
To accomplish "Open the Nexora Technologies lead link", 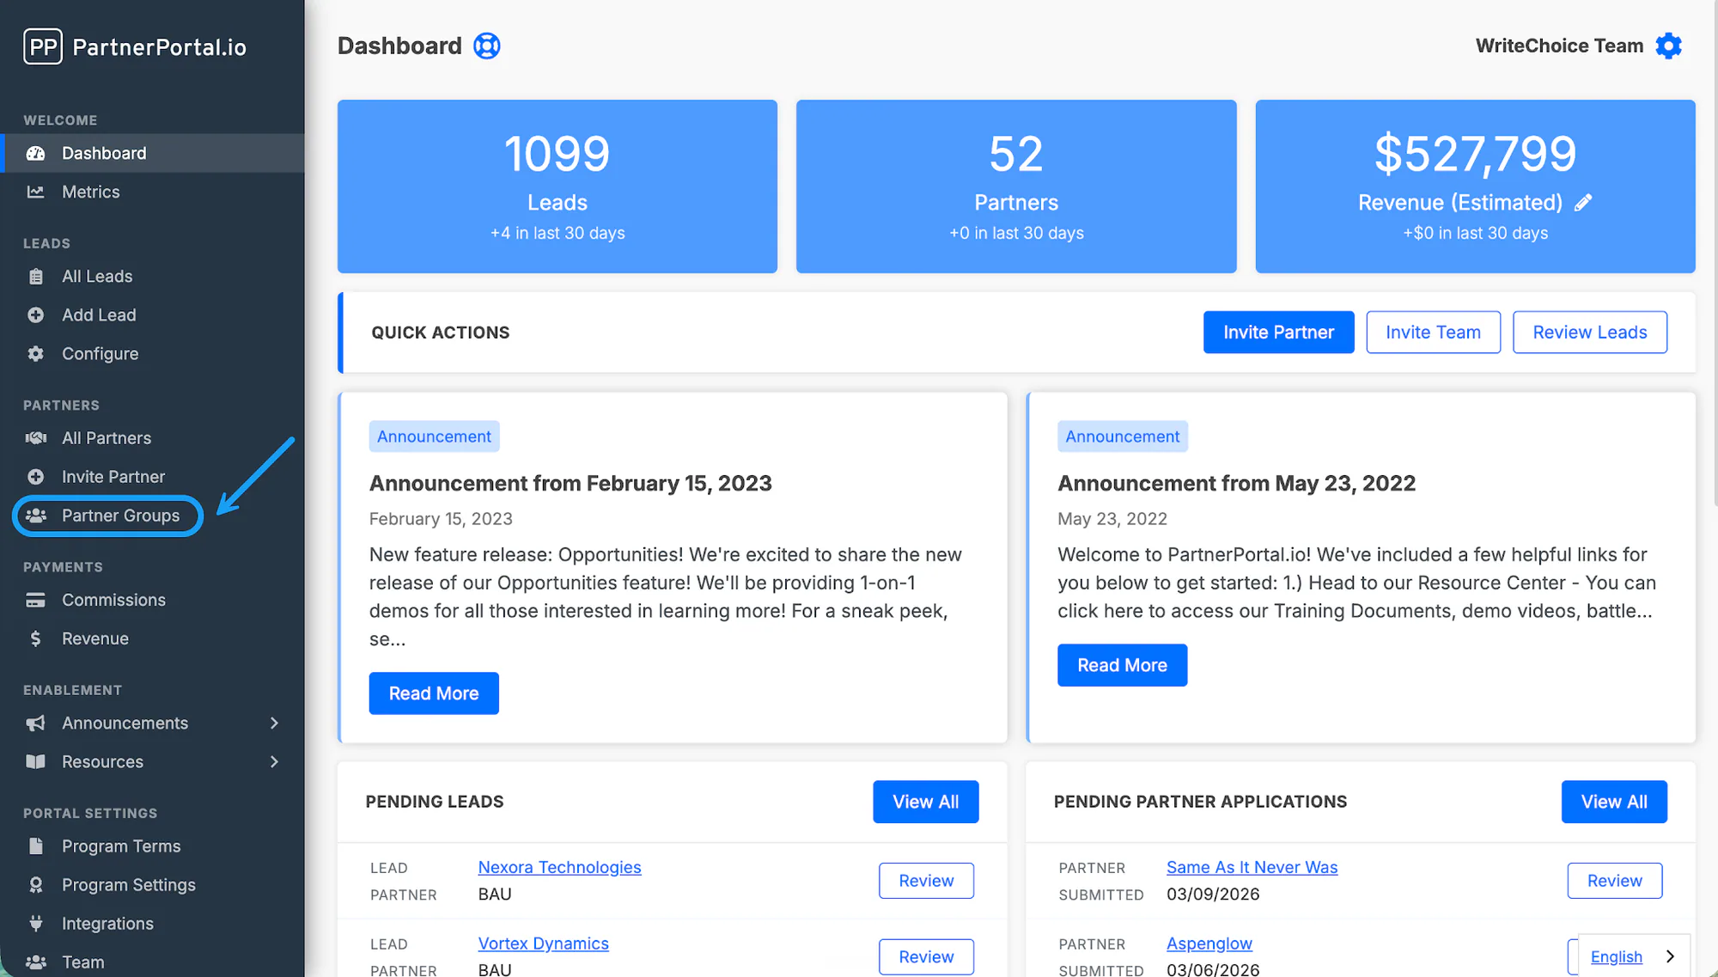I will (559, 867).
